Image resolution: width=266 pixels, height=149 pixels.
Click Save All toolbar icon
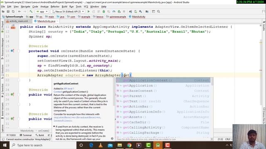(8, 12)
